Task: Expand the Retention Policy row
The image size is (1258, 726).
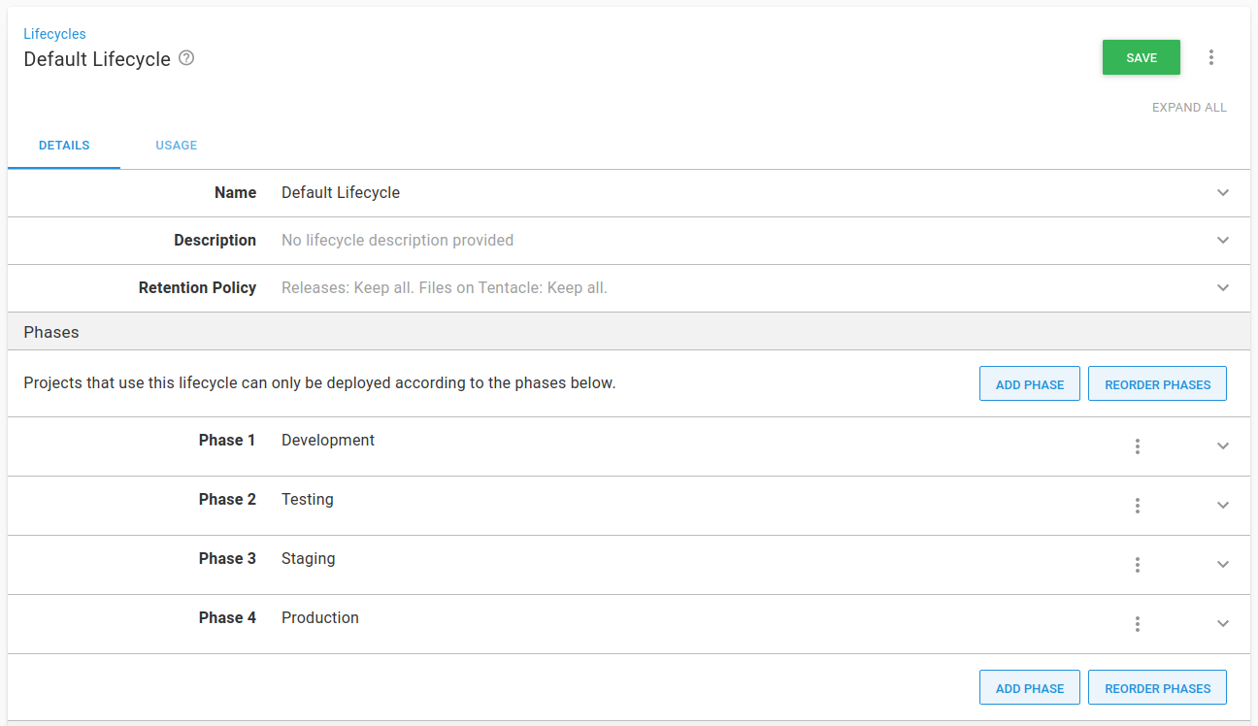Action: pos(1223,288)
